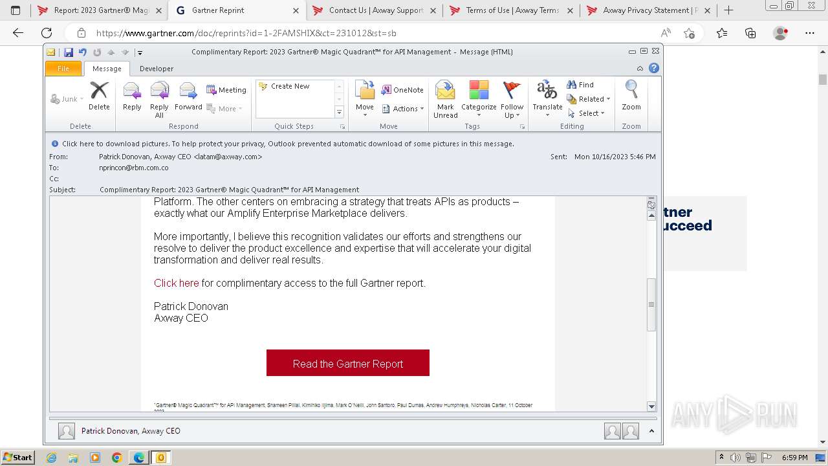828x466 pixels.
Task: Click the Save icon in quick access toolbar
Action: pyautogui.click(x=68, y=52)
